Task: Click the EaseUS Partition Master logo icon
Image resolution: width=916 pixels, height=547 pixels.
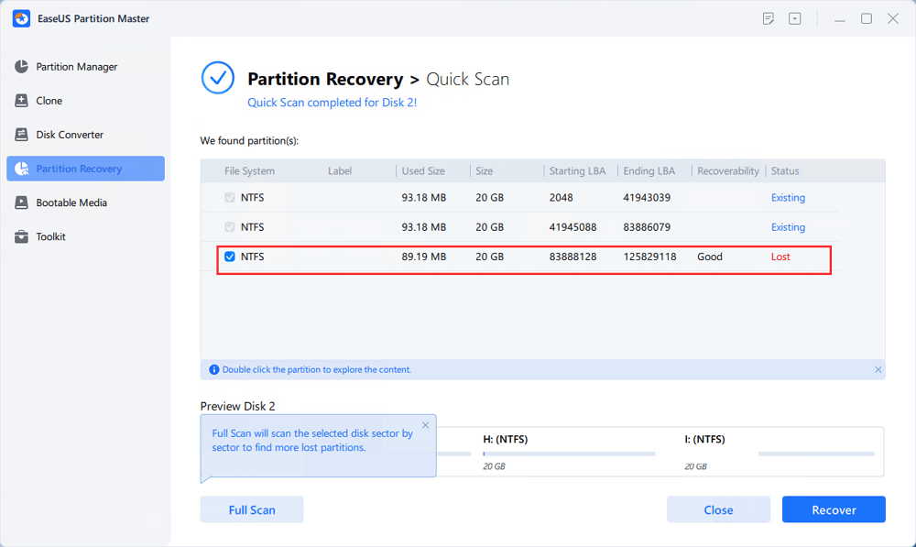Action: [21, 18]
